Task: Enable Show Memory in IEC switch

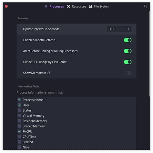Action: (x=127, y=73)
